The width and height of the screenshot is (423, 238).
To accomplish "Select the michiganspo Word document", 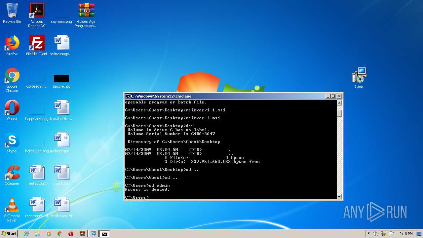I will (x=61, y=143).
